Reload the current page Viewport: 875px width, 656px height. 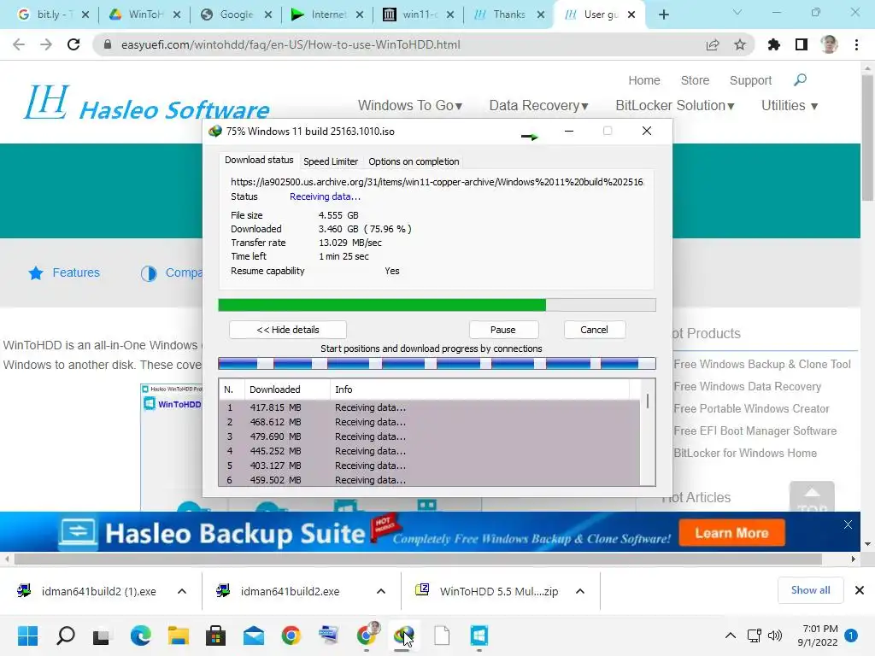coord(73,44)
